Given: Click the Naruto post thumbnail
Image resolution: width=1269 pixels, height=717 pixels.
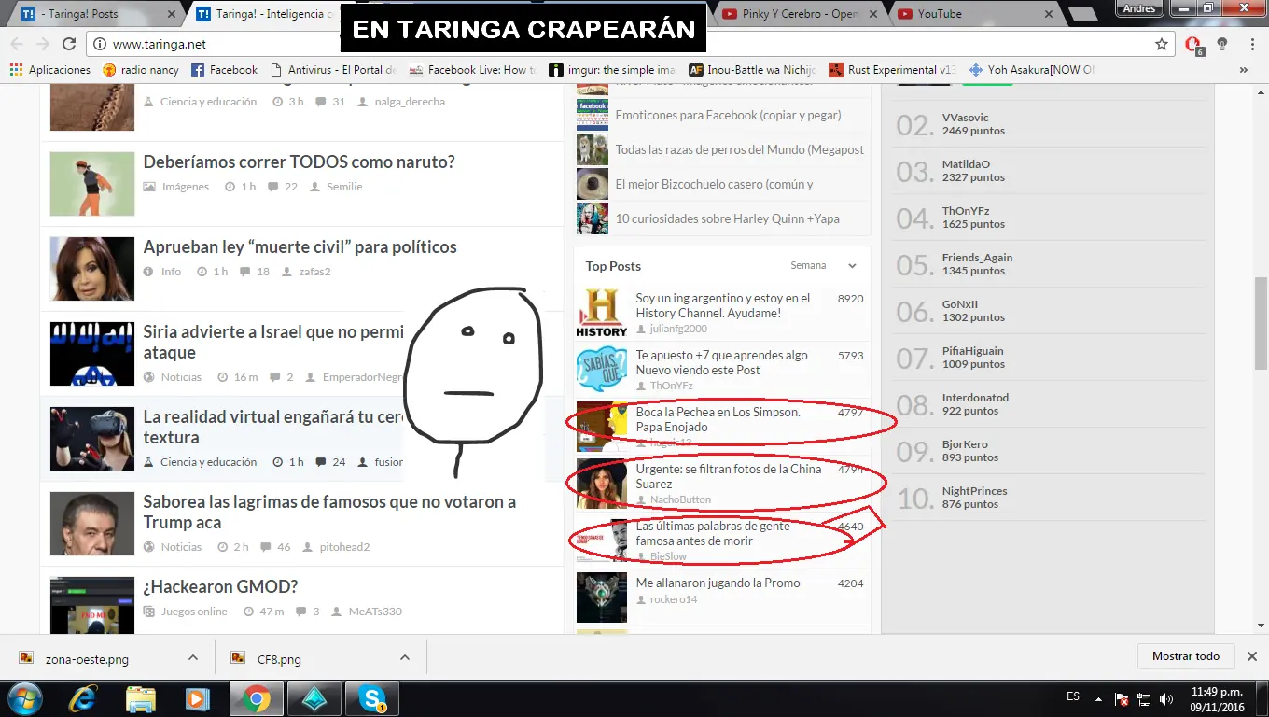Looking at the screenshot, I should (92, 184).
